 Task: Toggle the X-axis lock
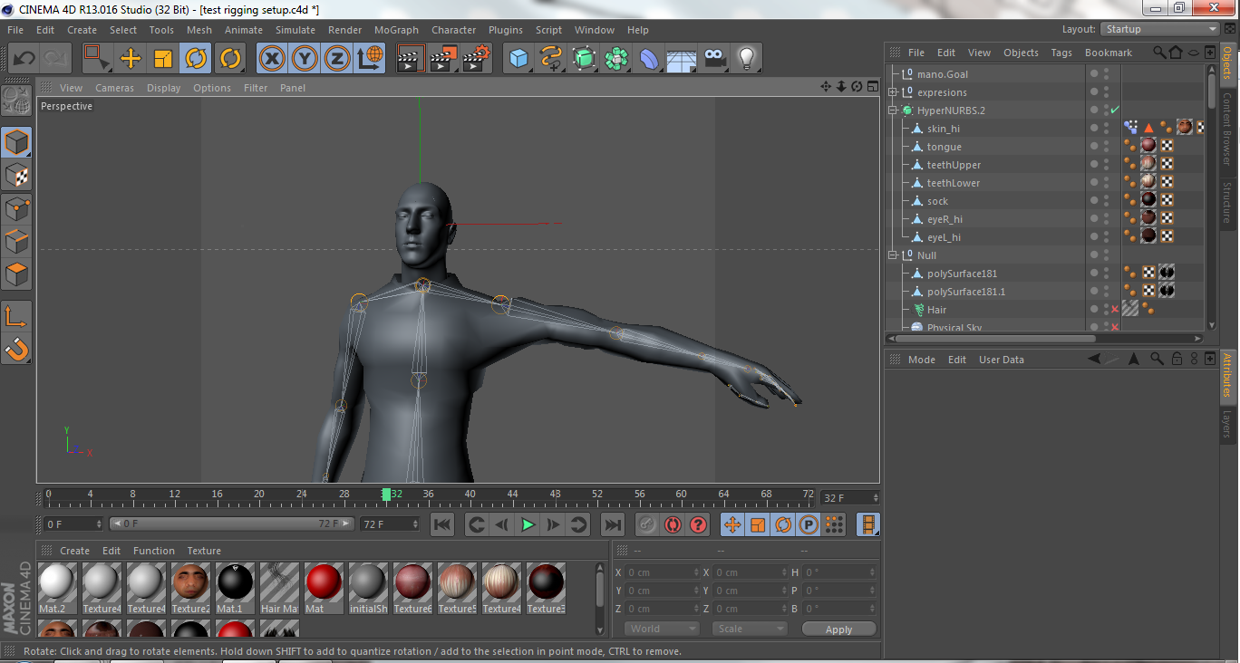272,59
